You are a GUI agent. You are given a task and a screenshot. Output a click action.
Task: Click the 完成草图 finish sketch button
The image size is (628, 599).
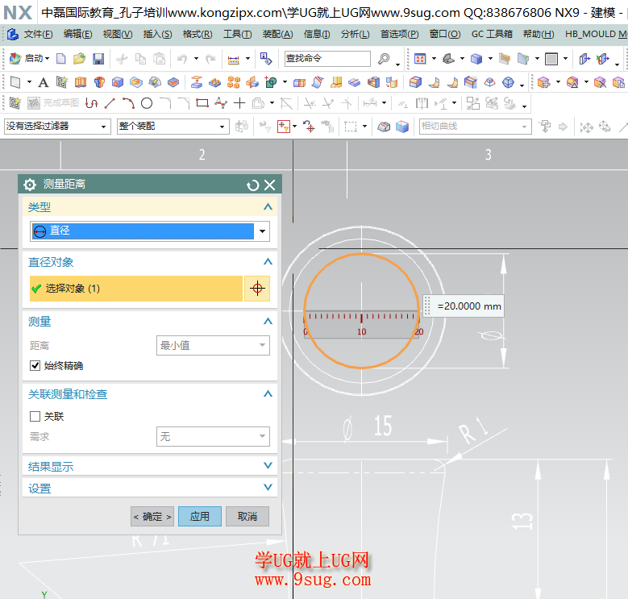(x=53, y=103)
